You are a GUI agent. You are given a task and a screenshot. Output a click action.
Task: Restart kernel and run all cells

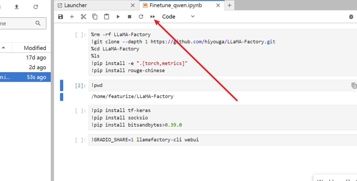click(x=153, y=17)
